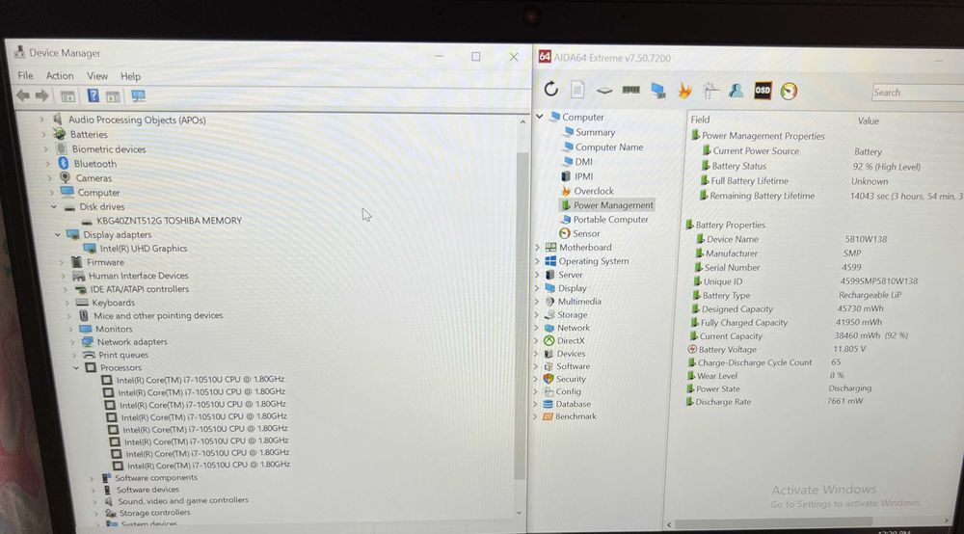Select the Biometric devices category
The width and height of the screenshot is (964, 534).
[x=109, y=148]
